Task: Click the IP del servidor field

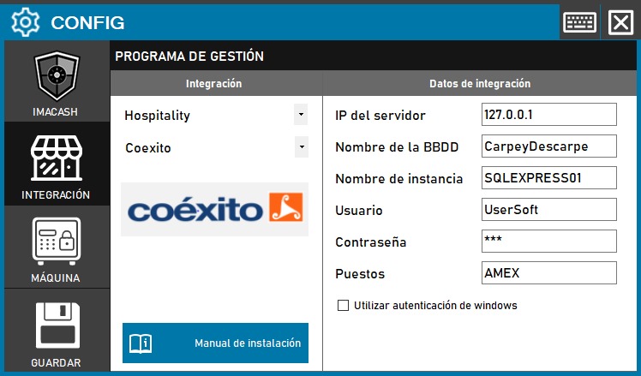Action: [548, 114]
